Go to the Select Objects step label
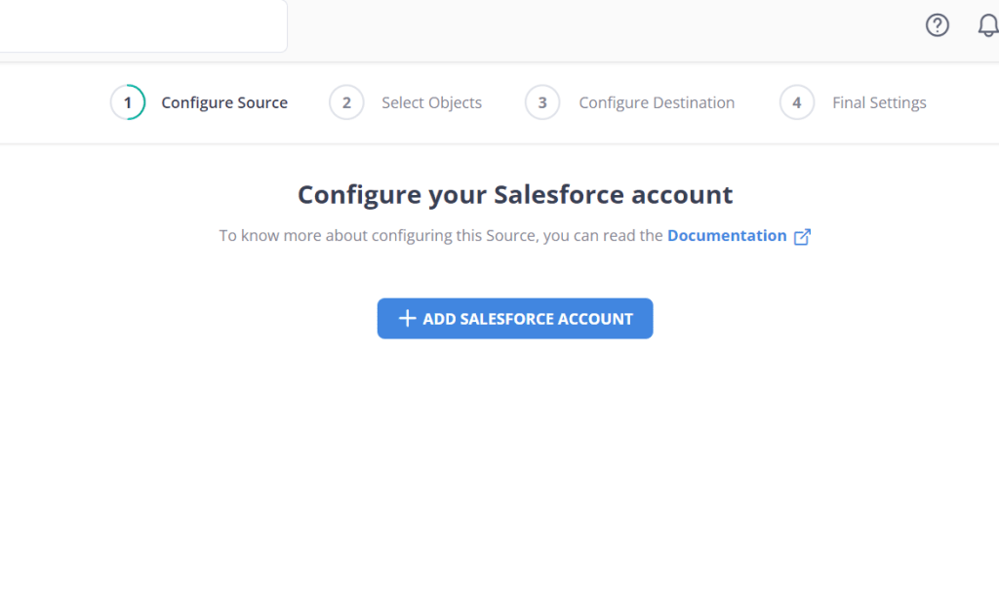This screenshot has height=591, width=999. pos(431,102)
